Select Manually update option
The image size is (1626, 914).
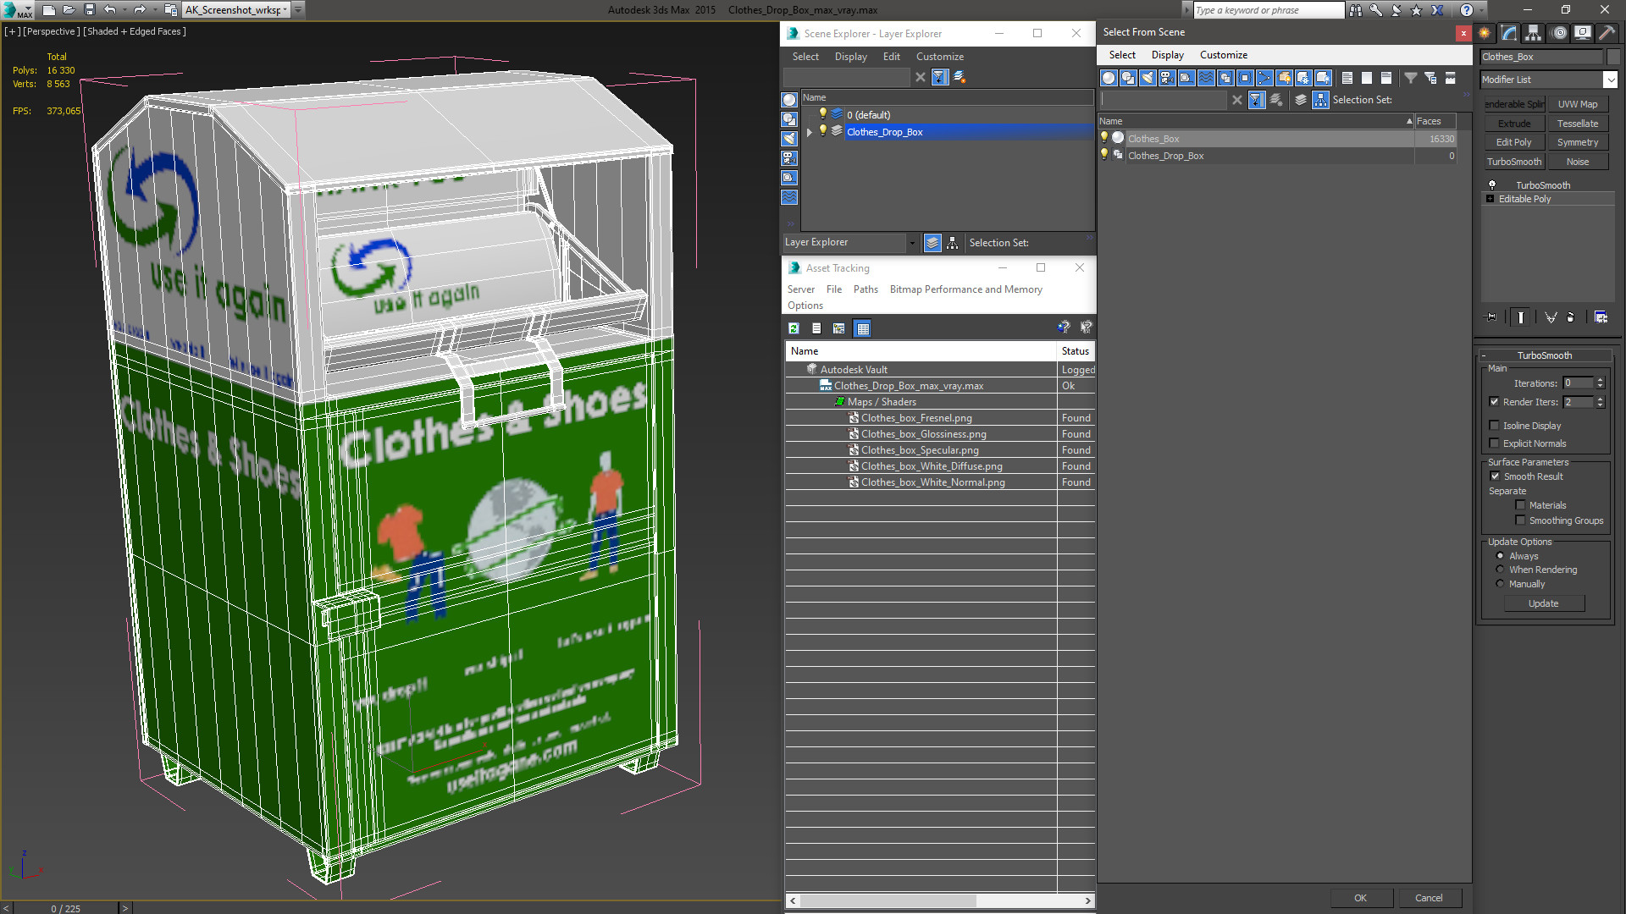1500,584
